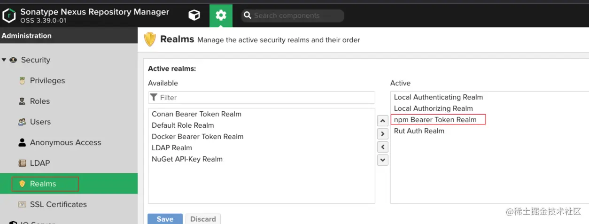Click the Discard button
Screen dimensions: 589x224
pyautogui.click(x=203, y=219)
